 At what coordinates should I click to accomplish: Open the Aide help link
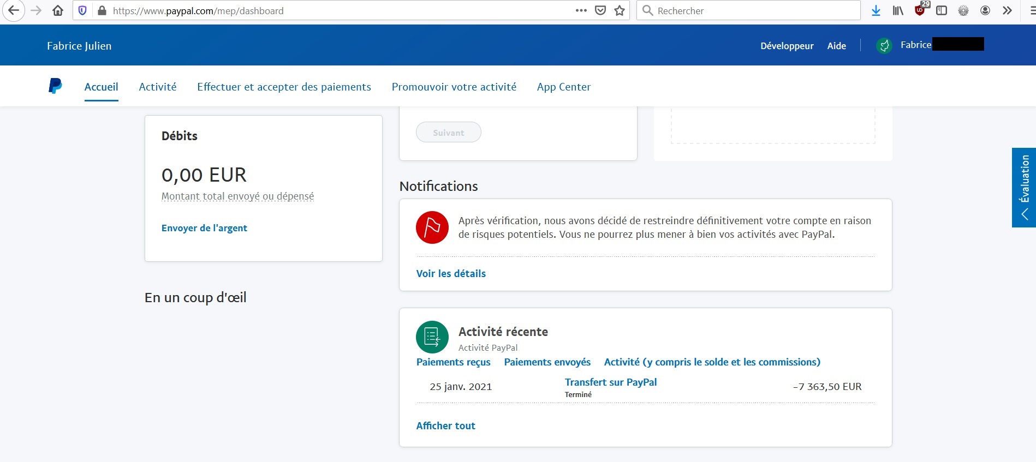tap(837, 46)
